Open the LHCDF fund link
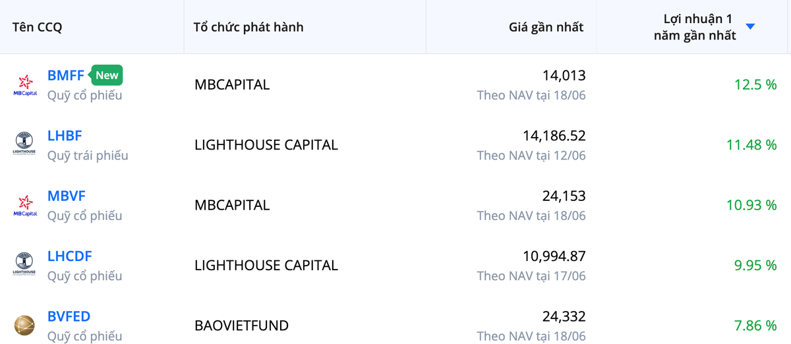This screenshot has width=791, height=344. [69, 256]
